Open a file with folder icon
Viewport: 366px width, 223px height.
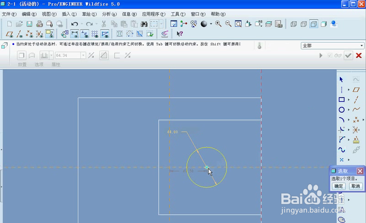(19, 24)
